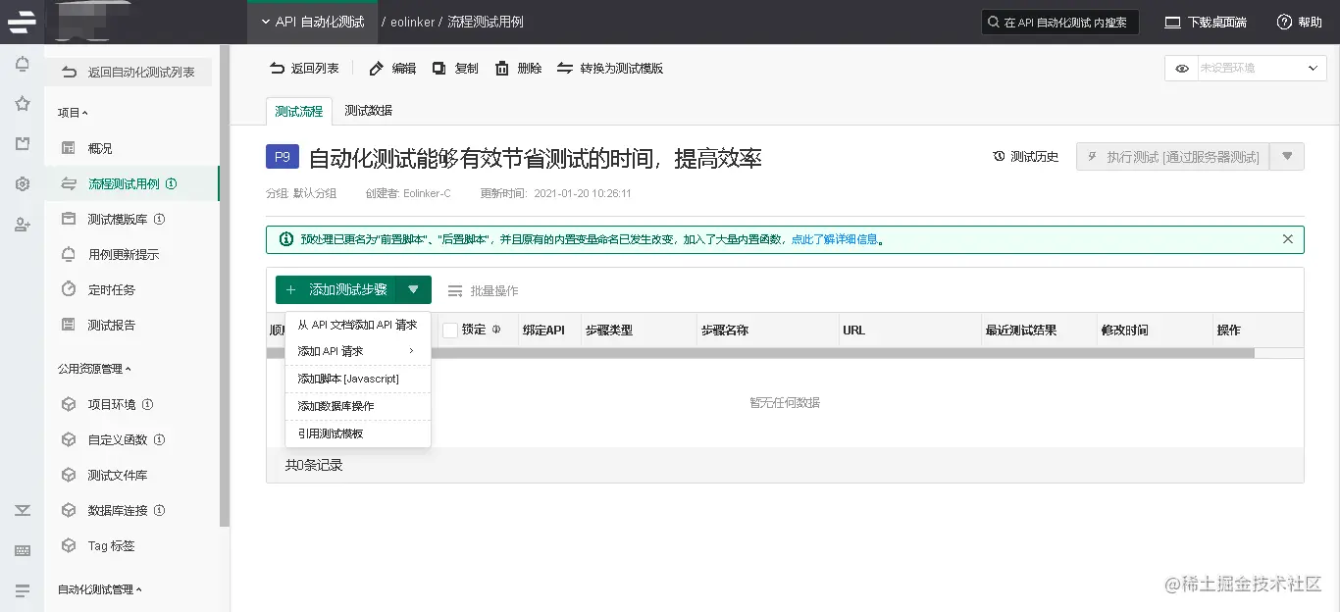Image resolution: width=1340 pixels, height=612 pixels.
Task: Open the Eolinker logo menu icon
Action: (22, 21)
